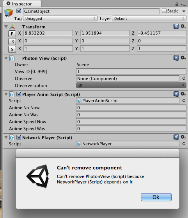Open Photon View gear settings menu
The width and height of the screenshot is (188, 218).
(x=183, y=58)
